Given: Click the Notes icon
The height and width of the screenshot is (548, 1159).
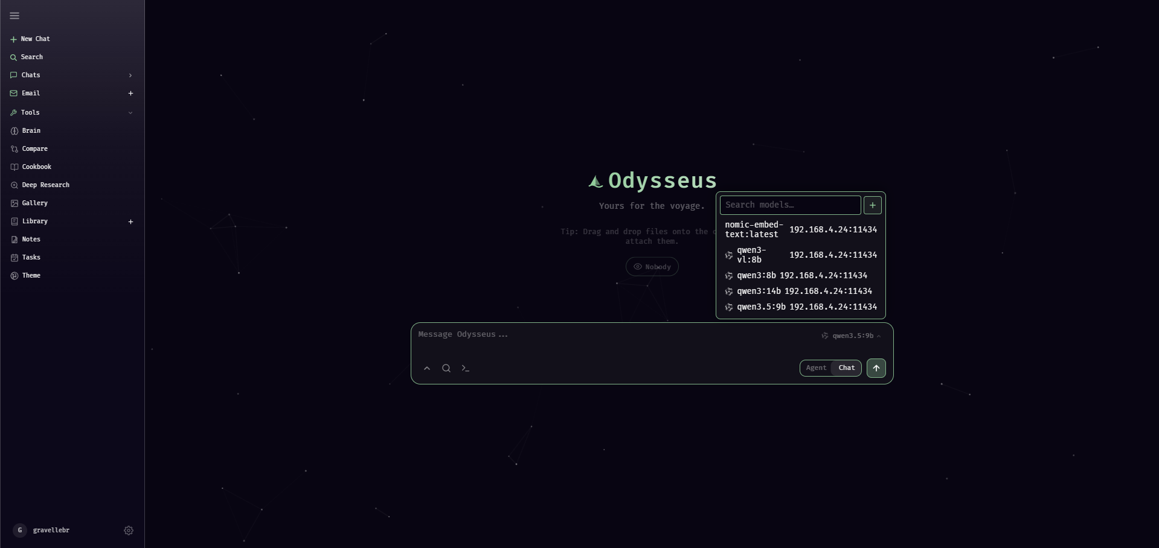Looking at the screenshot, I should tap(14, 240).
